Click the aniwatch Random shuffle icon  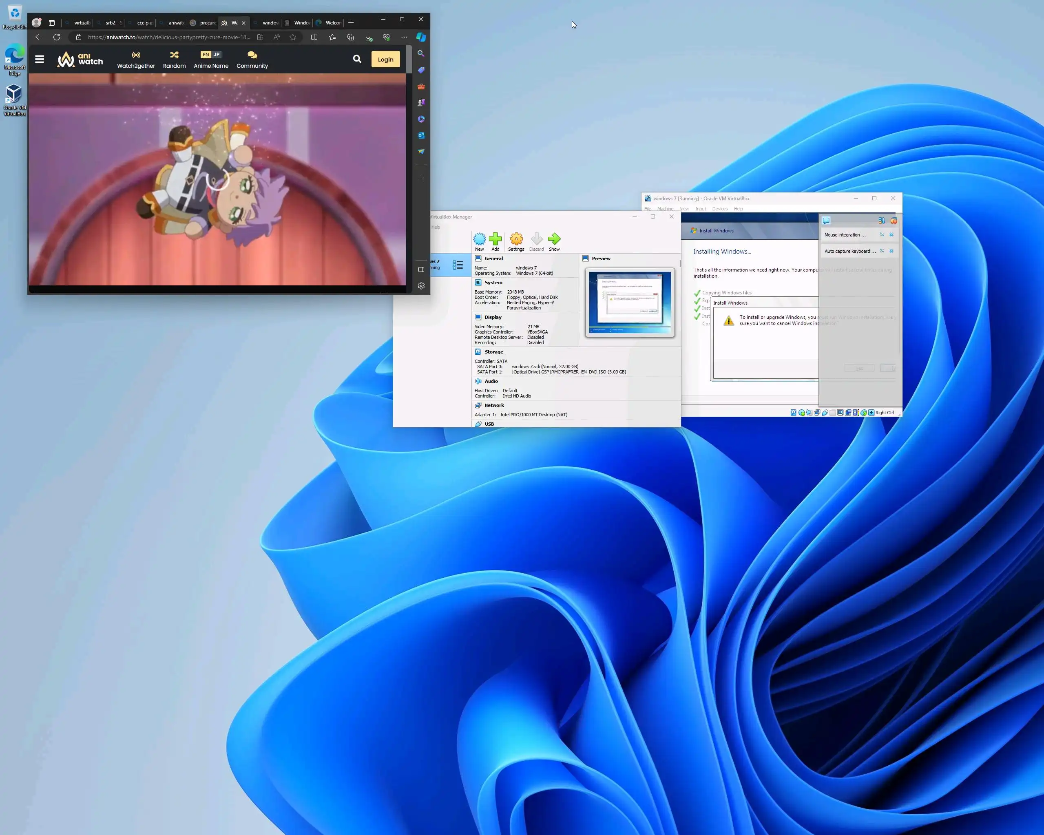(174, 55)
